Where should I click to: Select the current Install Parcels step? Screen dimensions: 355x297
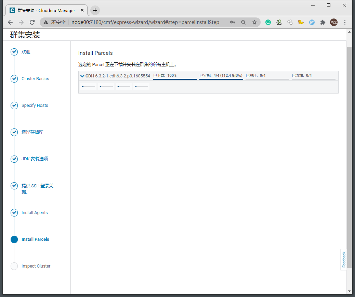tap(35, 239)
